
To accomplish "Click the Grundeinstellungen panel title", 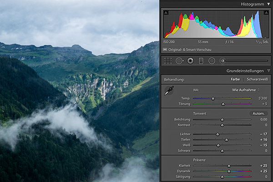I will point(245,71).
